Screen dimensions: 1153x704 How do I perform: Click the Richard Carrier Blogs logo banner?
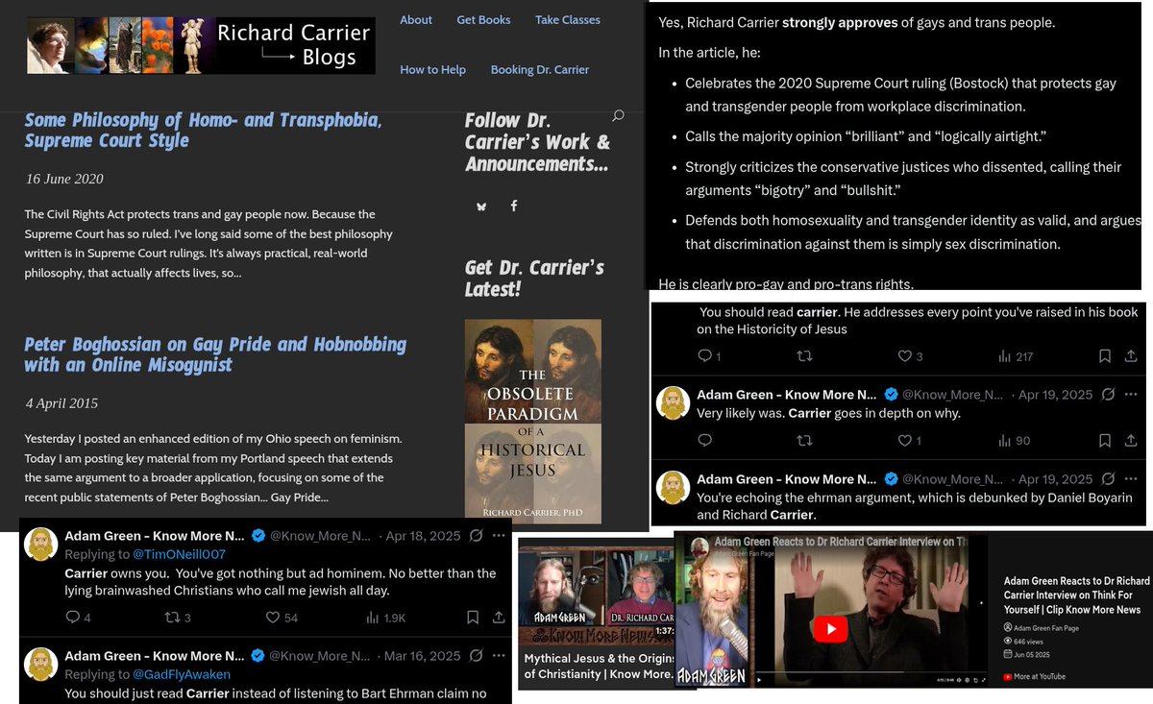pyautogui.click(x=201, y=45)
